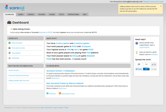The height and width of the screenshot is (112, 166).
Task: Click the Google +1 button
Action: pyautogui.click(x=146, y=69)
